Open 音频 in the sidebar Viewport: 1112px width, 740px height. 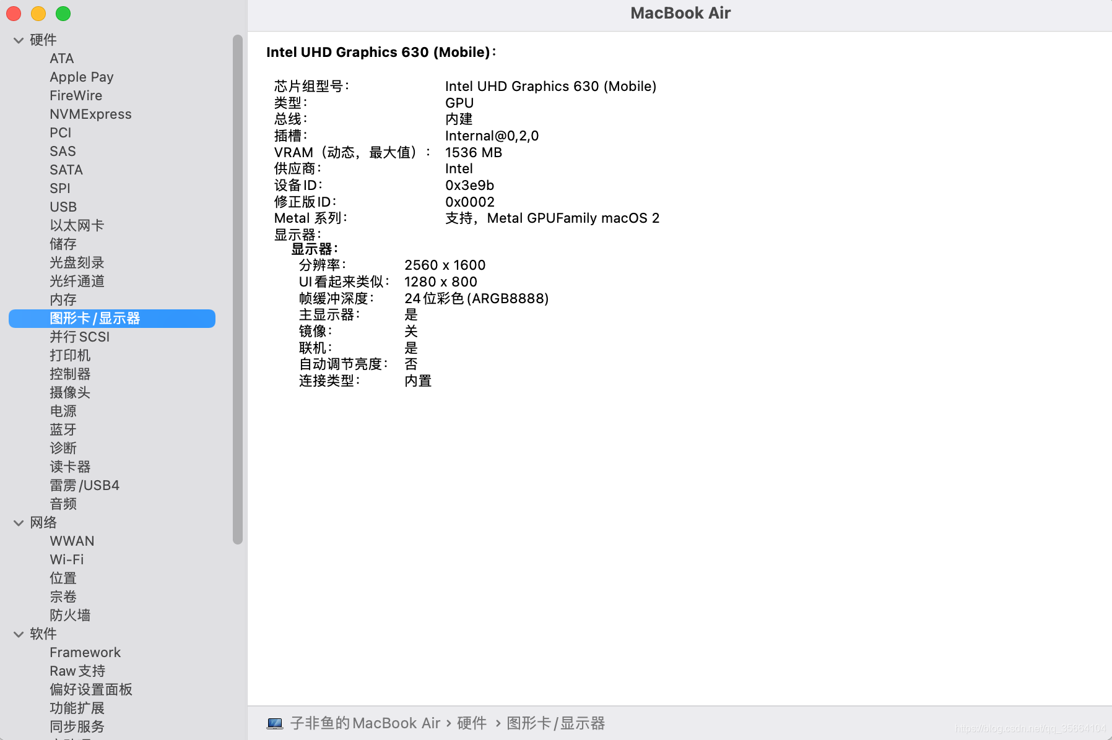pyautogui.click(x=63, y=504)
